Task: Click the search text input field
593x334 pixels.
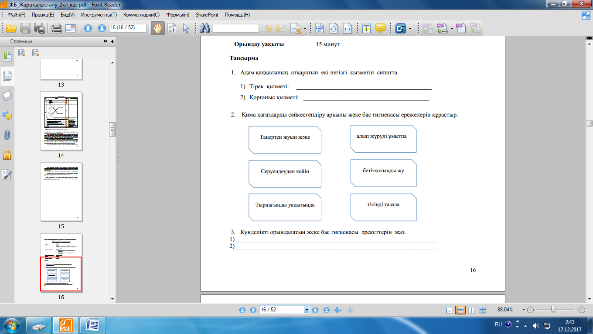Action: (235, 28)
